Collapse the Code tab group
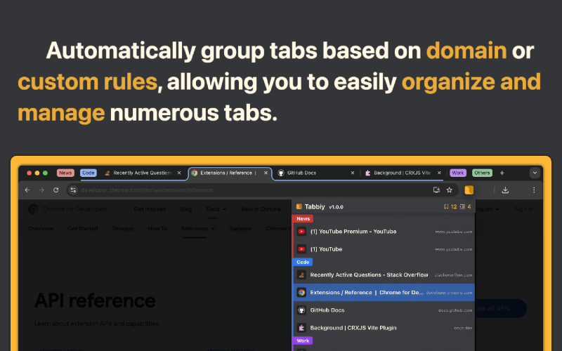 tap(89, 173)
